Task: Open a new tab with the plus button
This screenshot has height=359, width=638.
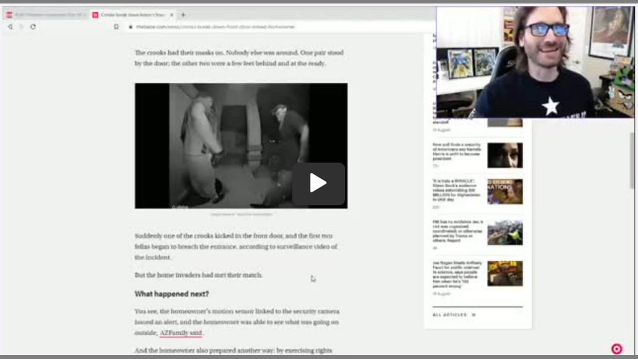Action: (183, 15)
